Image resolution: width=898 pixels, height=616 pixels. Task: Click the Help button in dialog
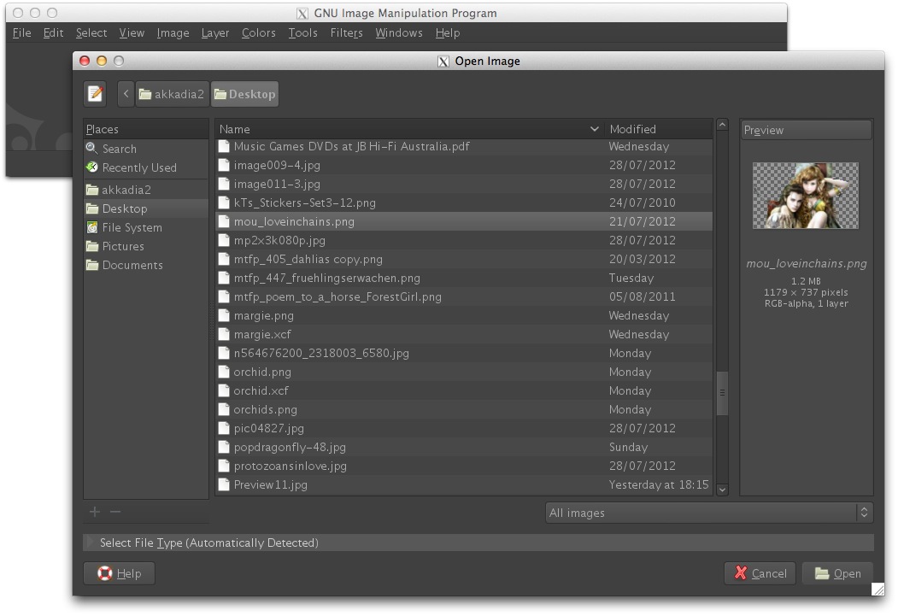[119, 573]
